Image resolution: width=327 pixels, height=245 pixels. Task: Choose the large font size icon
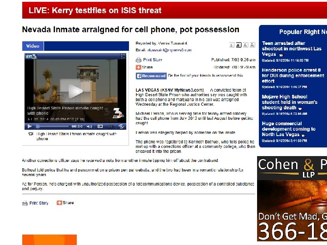245,45
